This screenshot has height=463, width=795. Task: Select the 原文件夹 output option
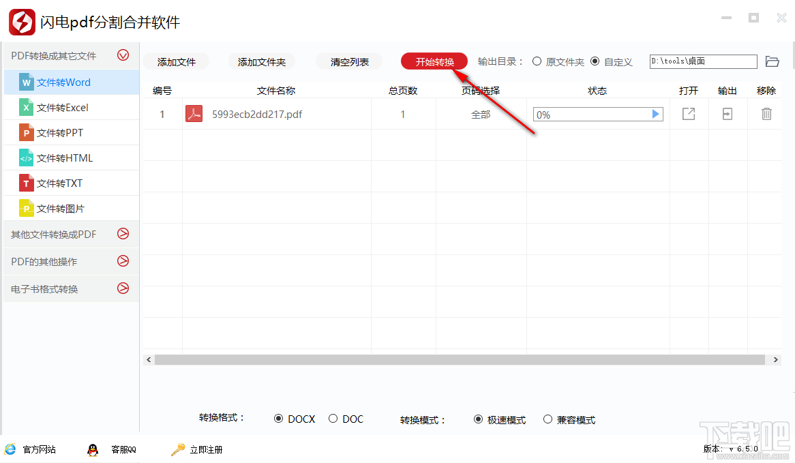tap(537, 61)
